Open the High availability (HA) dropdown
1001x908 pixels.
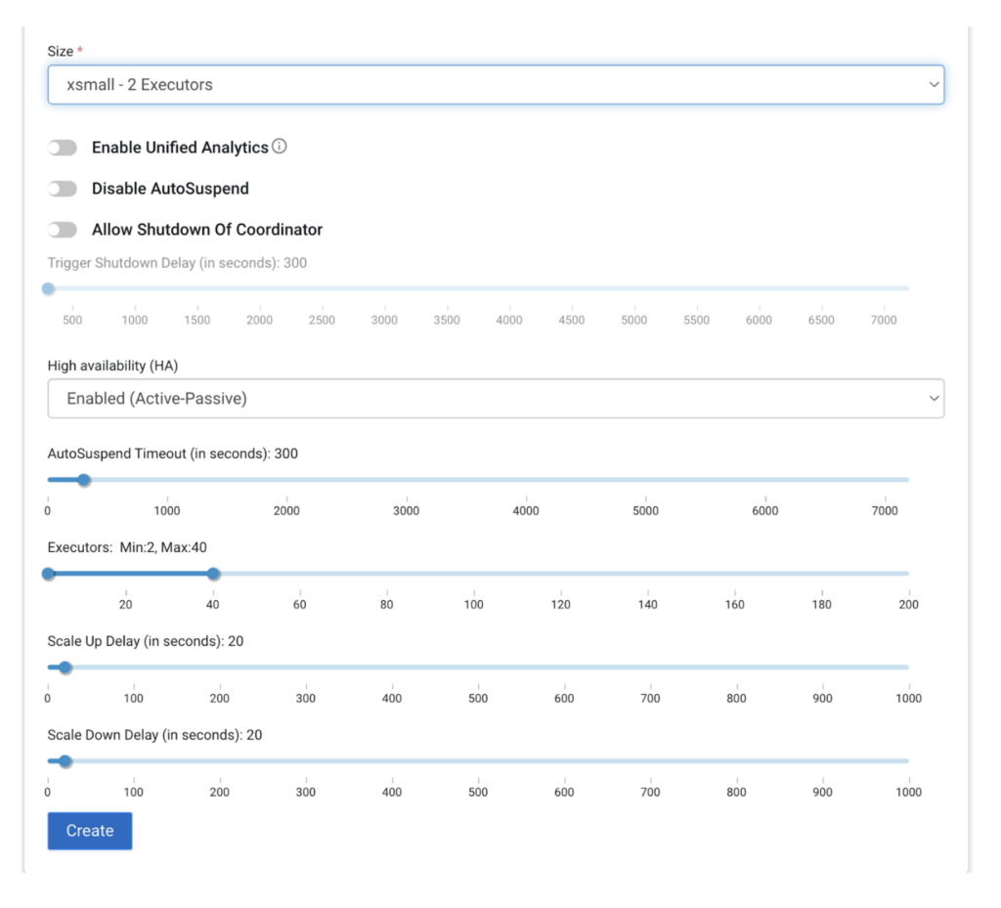click(x=496, y=398)
